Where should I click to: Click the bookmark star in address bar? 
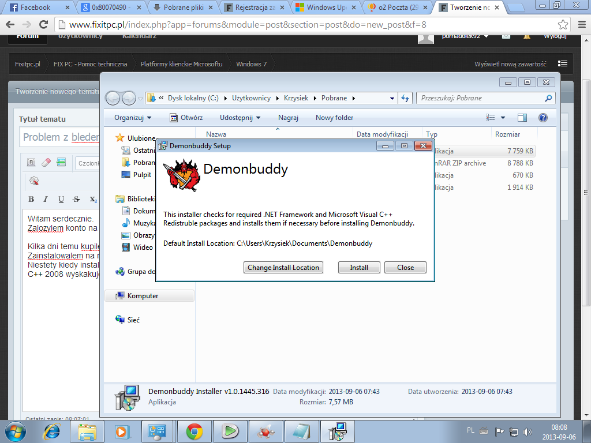point(563,24)
